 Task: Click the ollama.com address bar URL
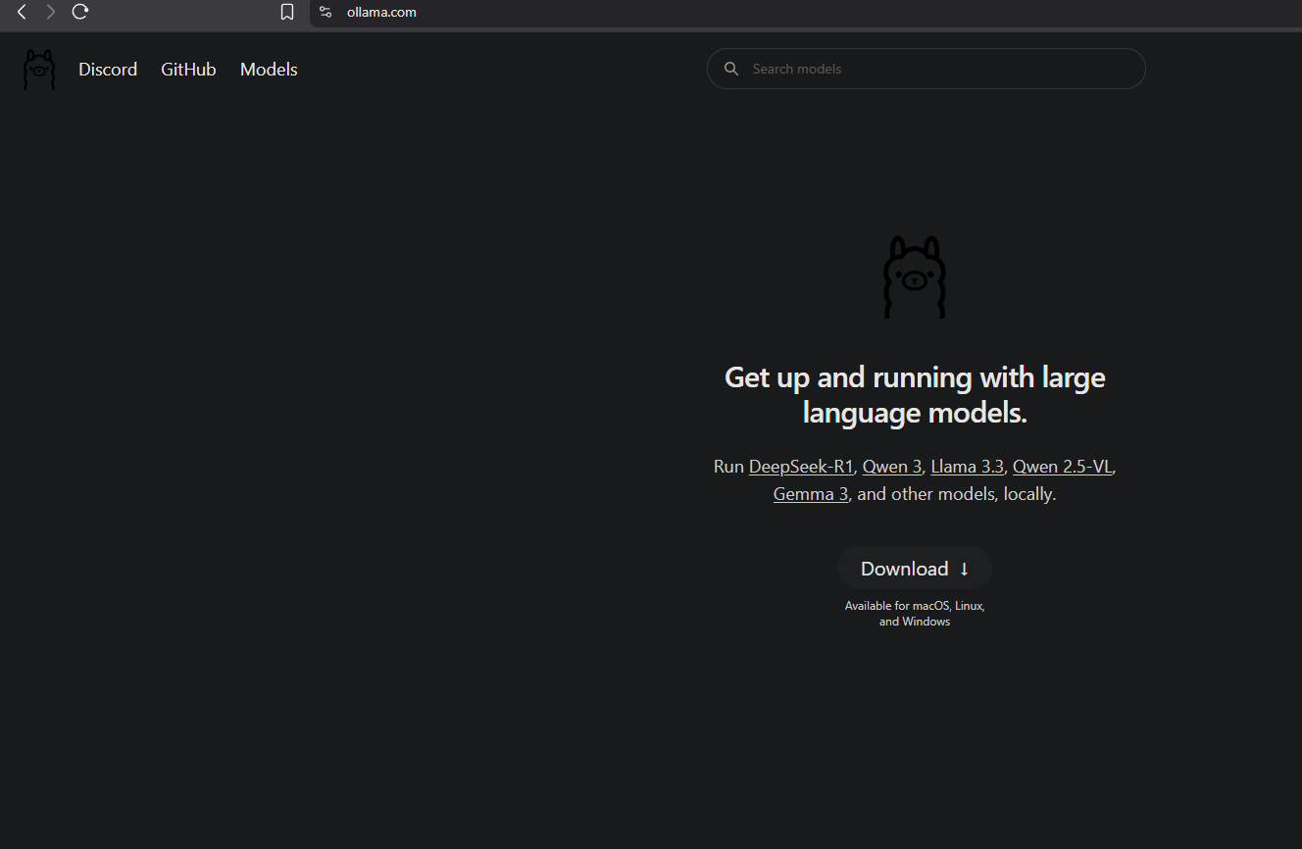[x=381, y=12]
